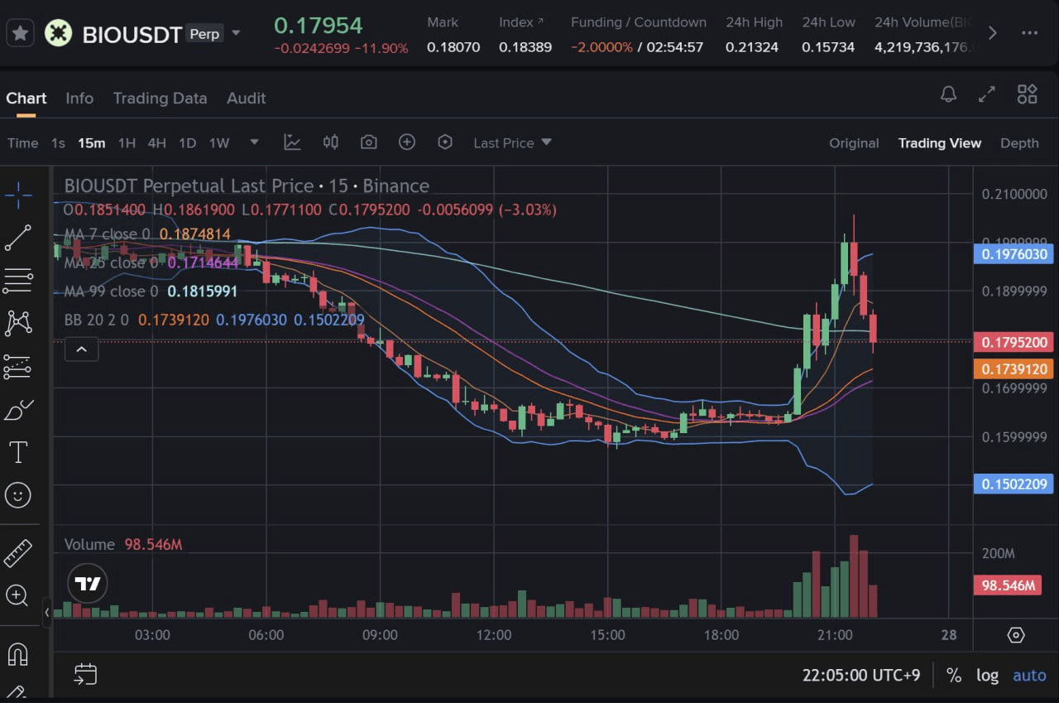The height and width of the screenshot is (703, 1059).
Task: Click the BB 20 2 indicator legend
Action: 214,320
